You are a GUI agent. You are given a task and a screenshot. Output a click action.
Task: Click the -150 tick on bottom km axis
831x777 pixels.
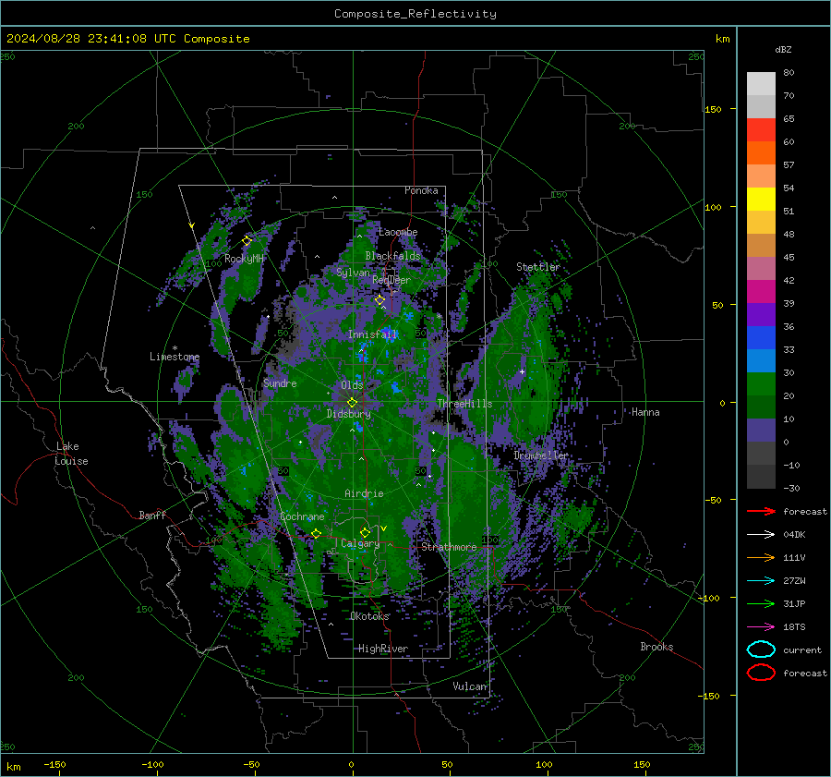click(x=54, y=764)
